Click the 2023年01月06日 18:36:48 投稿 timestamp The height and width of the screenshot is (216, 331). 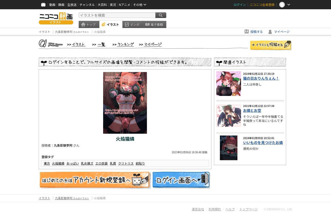189,152
